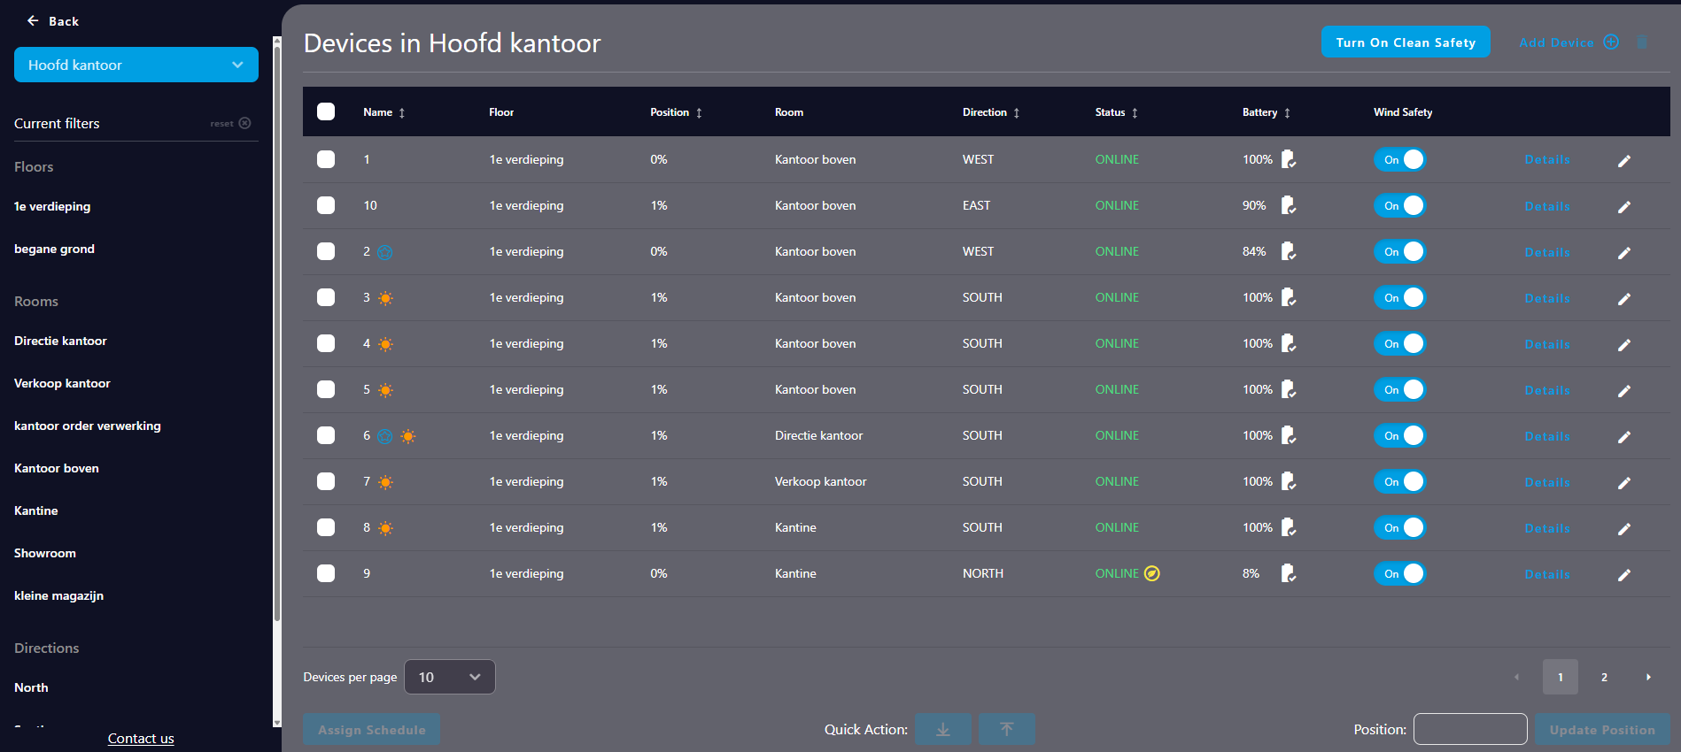Click the reset filters icon
The height and width of the screenshot is (752, 1681).
pyautogui.click(x=245, y=123)
